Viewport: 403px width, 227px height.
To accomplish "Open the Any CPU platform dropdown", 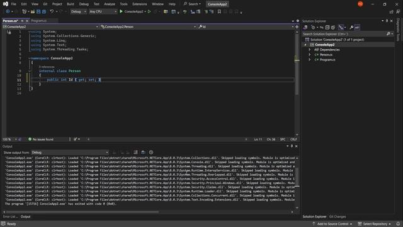I will (103, 11).
